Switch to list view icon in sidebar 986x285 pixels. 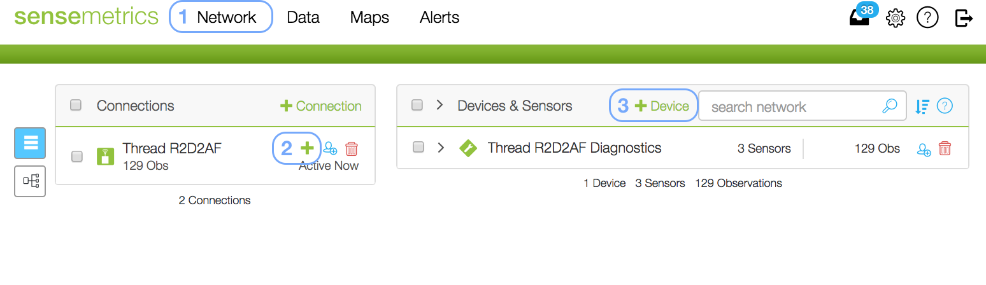(x=30, y=142)
